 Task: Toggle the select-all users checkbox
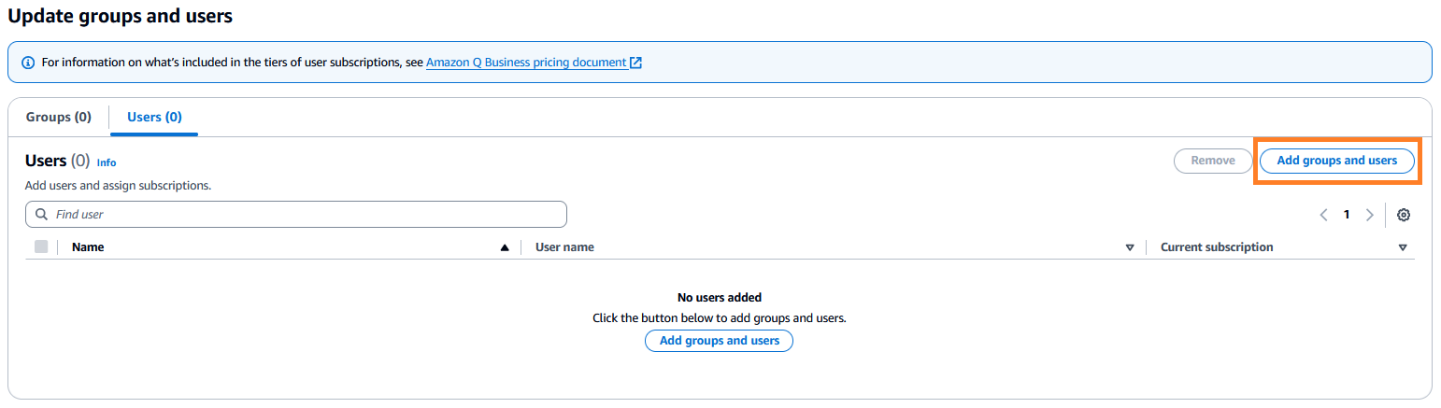click(41, 247)
